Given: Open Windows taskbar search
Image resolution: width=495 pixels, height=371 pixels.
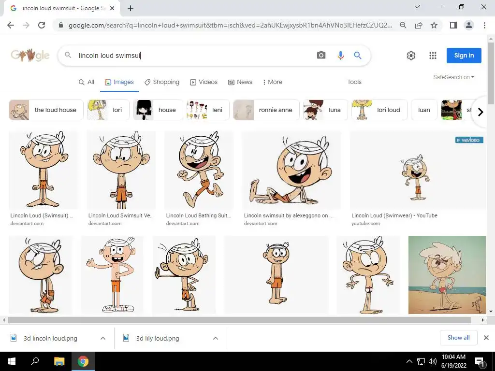Looking at the screenshot, I should point(35,361).
